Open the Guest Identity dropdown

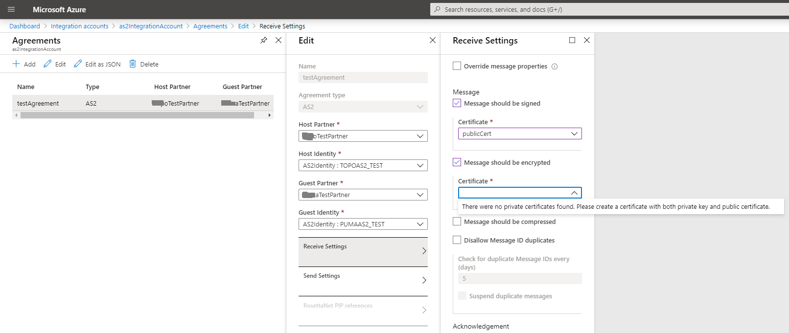pyautogui.click(x=363, y=224)
